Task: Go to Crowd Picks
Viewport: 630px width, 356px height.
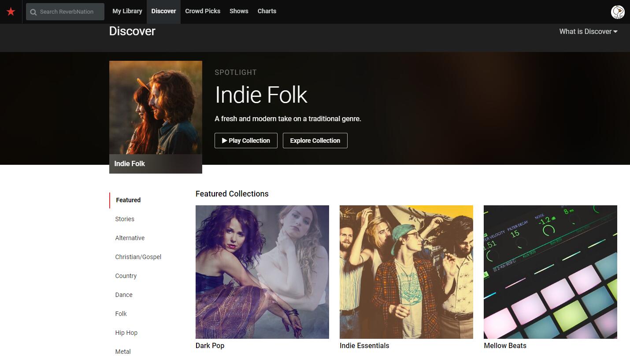Action: point(202,11)
